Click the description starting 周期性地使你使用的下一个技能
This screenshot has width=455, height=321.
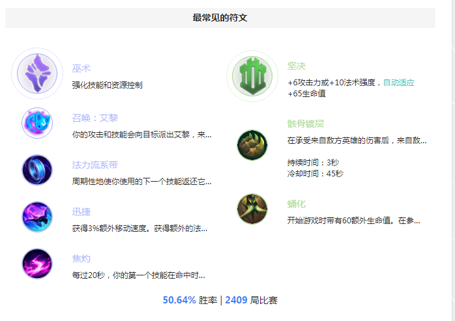pyautogui.click(x=142, y=182)
